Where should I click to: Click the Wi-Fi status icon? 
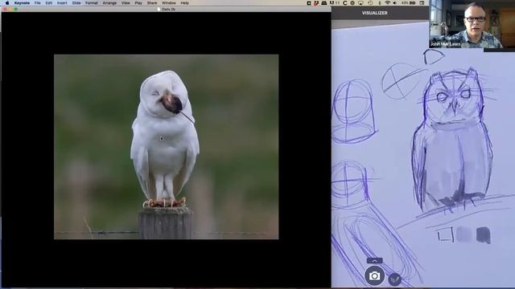[x=388, y=3]
